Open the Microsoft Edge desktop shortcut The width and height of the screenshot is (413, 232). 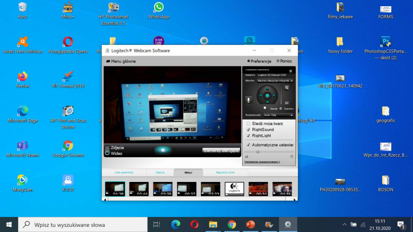[23, 114]
